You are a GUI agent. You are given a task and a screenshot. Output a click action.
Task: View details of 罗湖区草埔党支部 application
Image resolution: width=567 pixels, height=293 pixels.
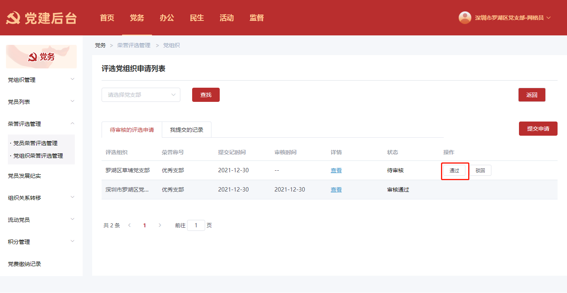[336, 170]
